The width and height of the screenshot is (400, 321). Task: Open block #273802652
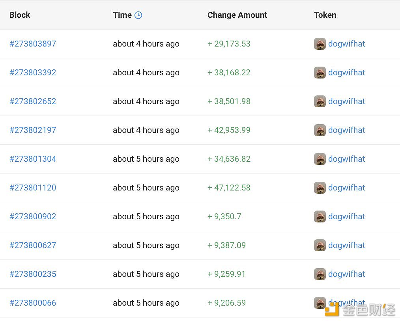pyautogui.click(x=33, y=101)
